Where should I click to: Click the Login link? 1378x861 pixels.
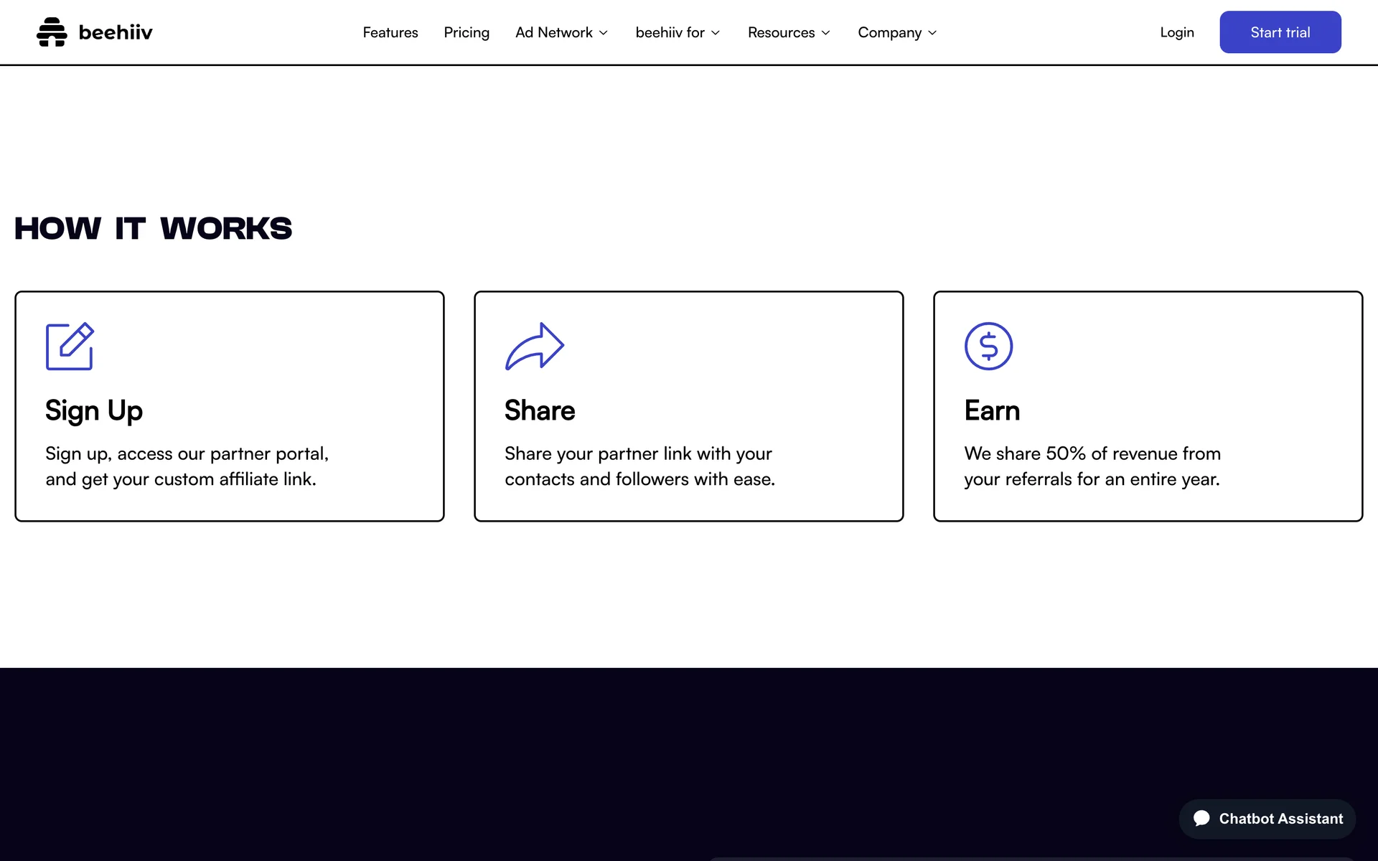pos(1177,32)
